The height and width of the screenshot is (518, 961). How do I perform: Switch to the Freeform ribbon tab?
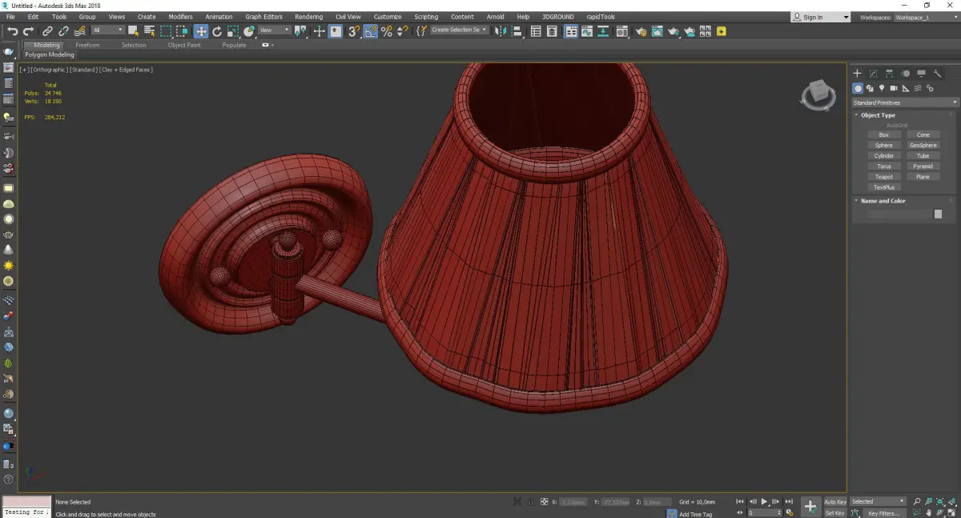[87, 45]
